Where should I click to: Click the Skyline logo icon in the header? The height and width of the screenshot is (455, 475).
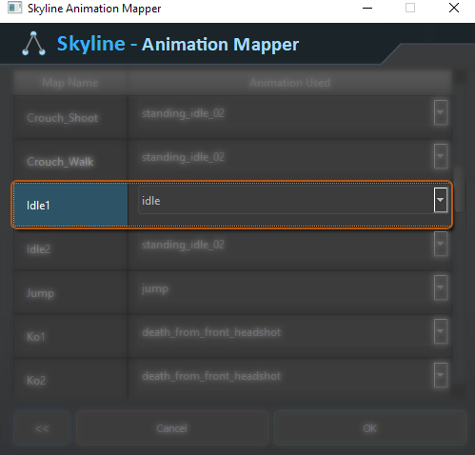pyautogui.click(x=33, y=44)
